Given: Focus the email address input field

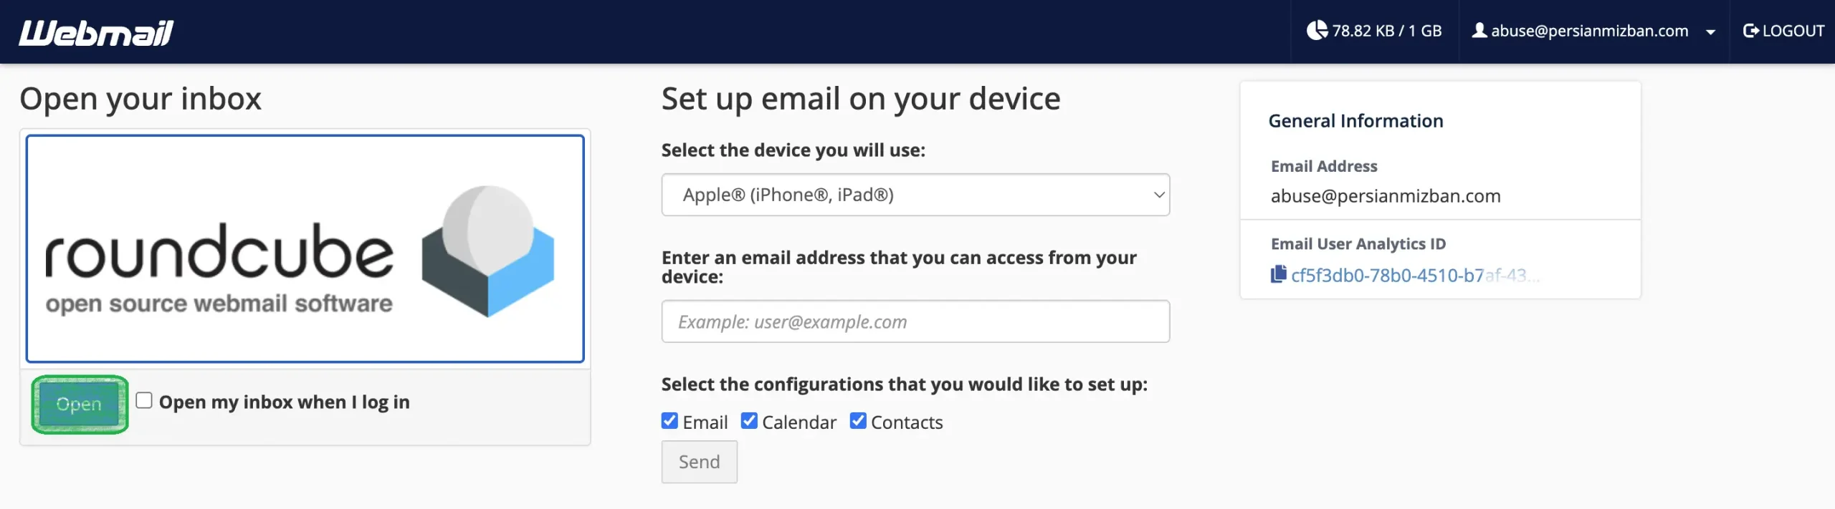Looking at the screenshot, I should [915, 321].
